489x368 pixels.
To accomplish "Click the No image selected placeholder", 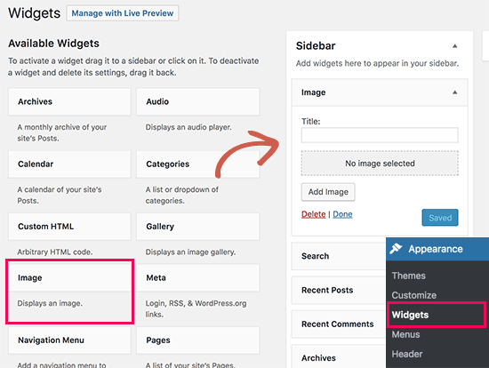I will click(x=380, y=164).
